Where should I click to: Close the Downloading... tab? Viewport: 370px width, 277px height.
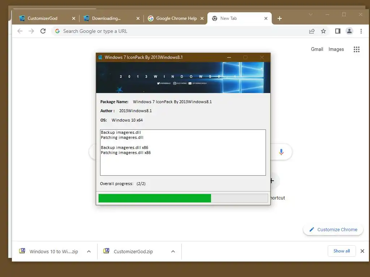[138, 18]
